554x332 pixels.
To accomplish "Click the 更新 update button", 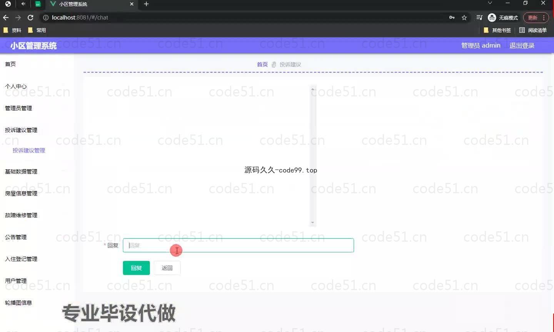I will click(x=536, y=18).
